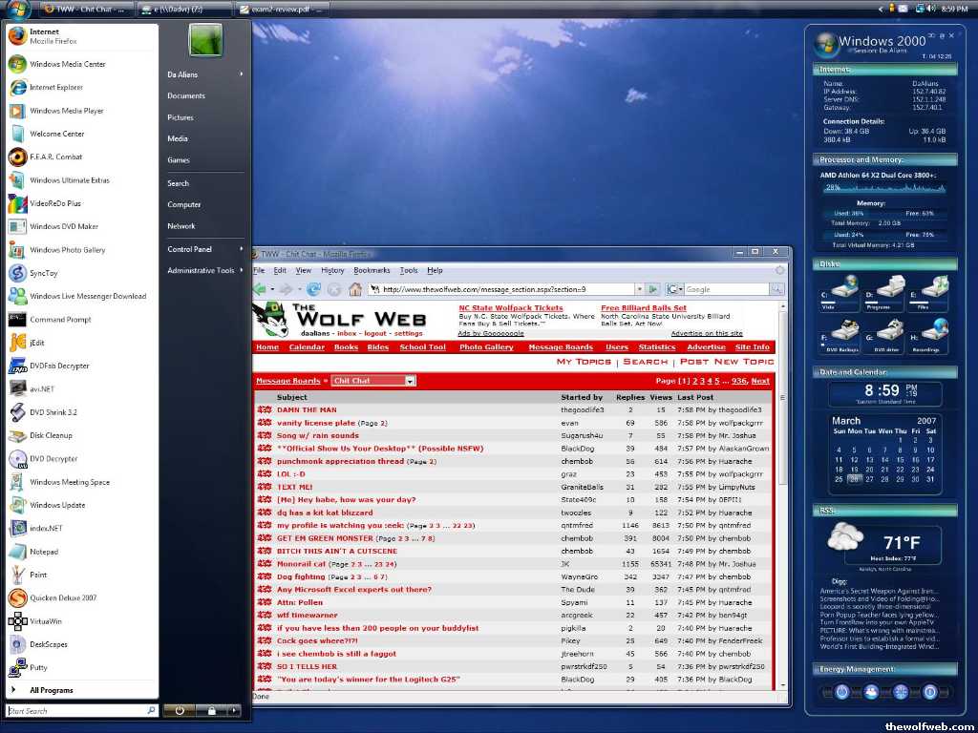Open the H: Recordings disk in the sidebar

pos(936,333)
